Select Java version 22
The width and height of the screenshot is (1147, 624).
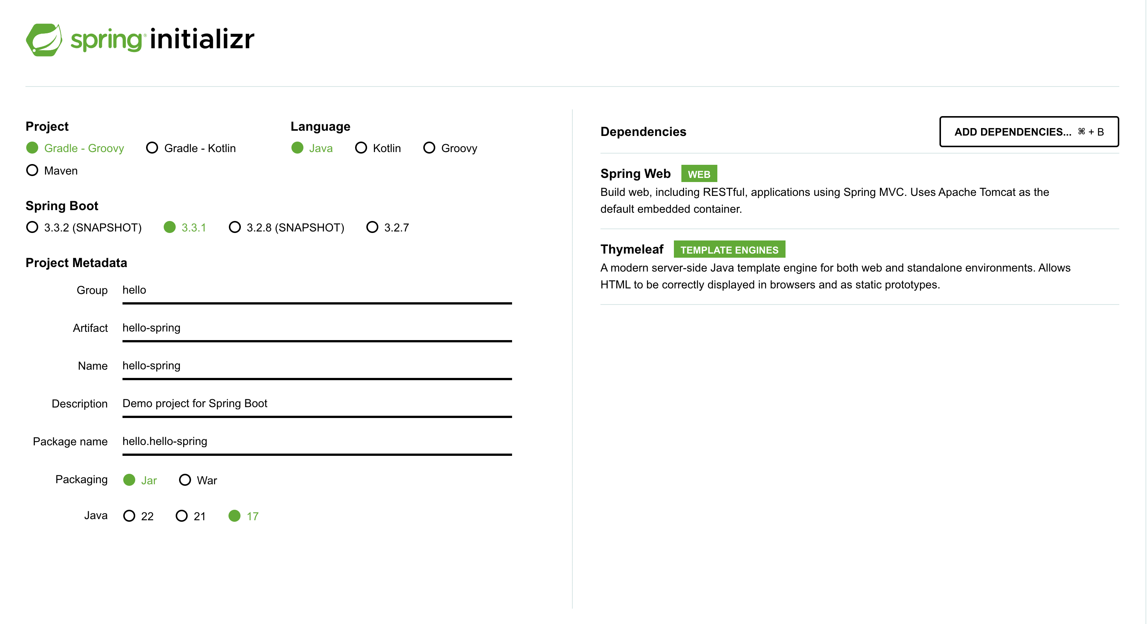(x=139, y=516)
